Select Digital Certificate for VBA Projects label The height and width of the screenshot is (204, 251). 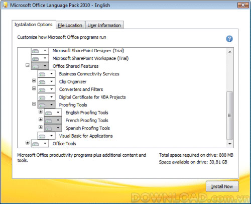92,97
